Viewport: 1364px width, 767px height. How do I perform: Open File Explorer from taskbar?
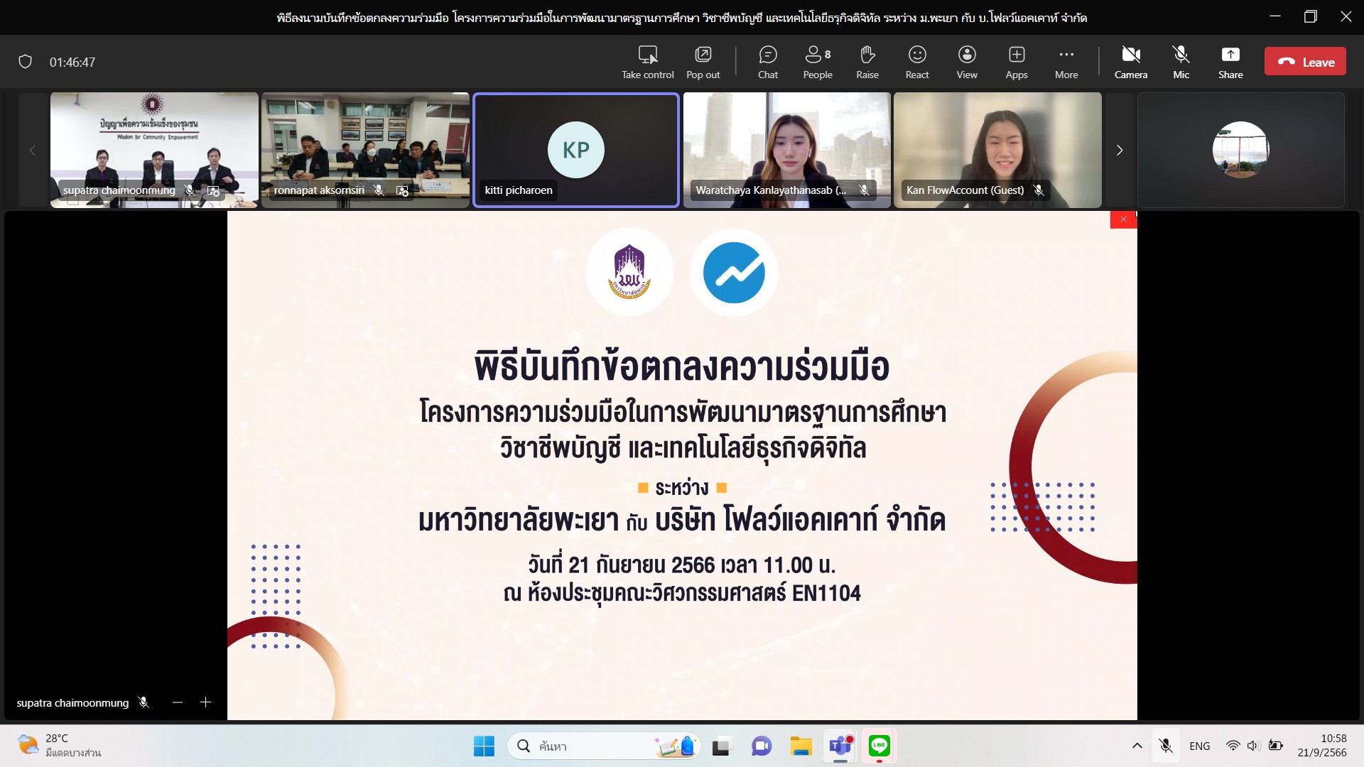pyautogui.click(x=801, y=746)
